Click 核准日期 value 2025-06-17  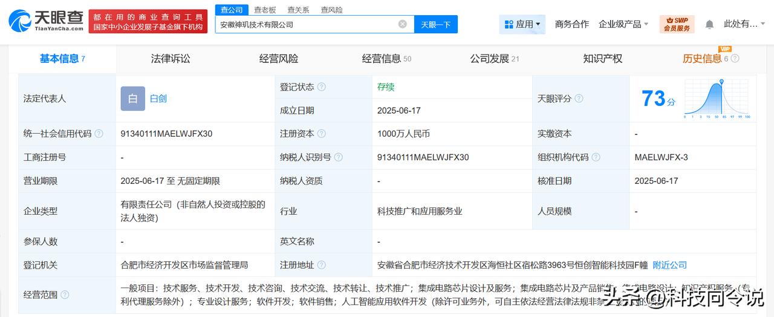tap(656, 181)
